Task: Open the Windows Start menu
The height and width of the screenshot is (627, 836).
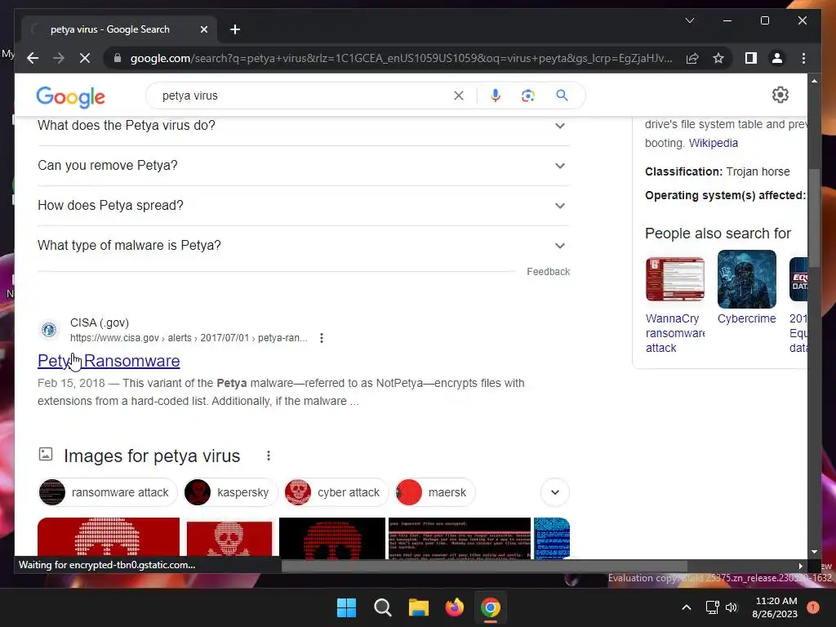Action: click(x=346, y=607)
